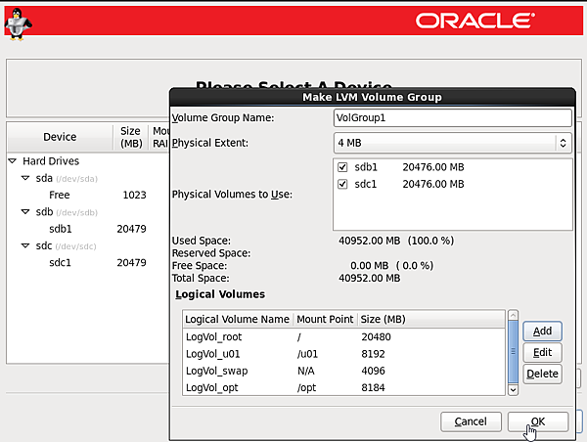587x442 pixels.
Task: Click Edit for the logical volume
Action: pyautogui.click(x=542, y=352)
